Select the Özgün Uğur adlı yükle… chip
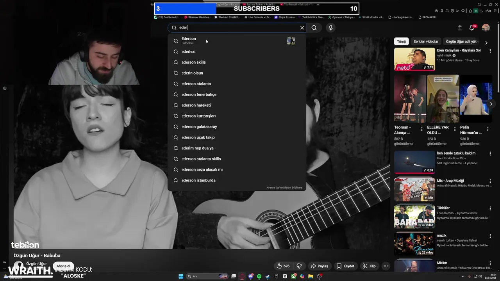The height and width of the screenshot is (281, 500). click(462, 41)
